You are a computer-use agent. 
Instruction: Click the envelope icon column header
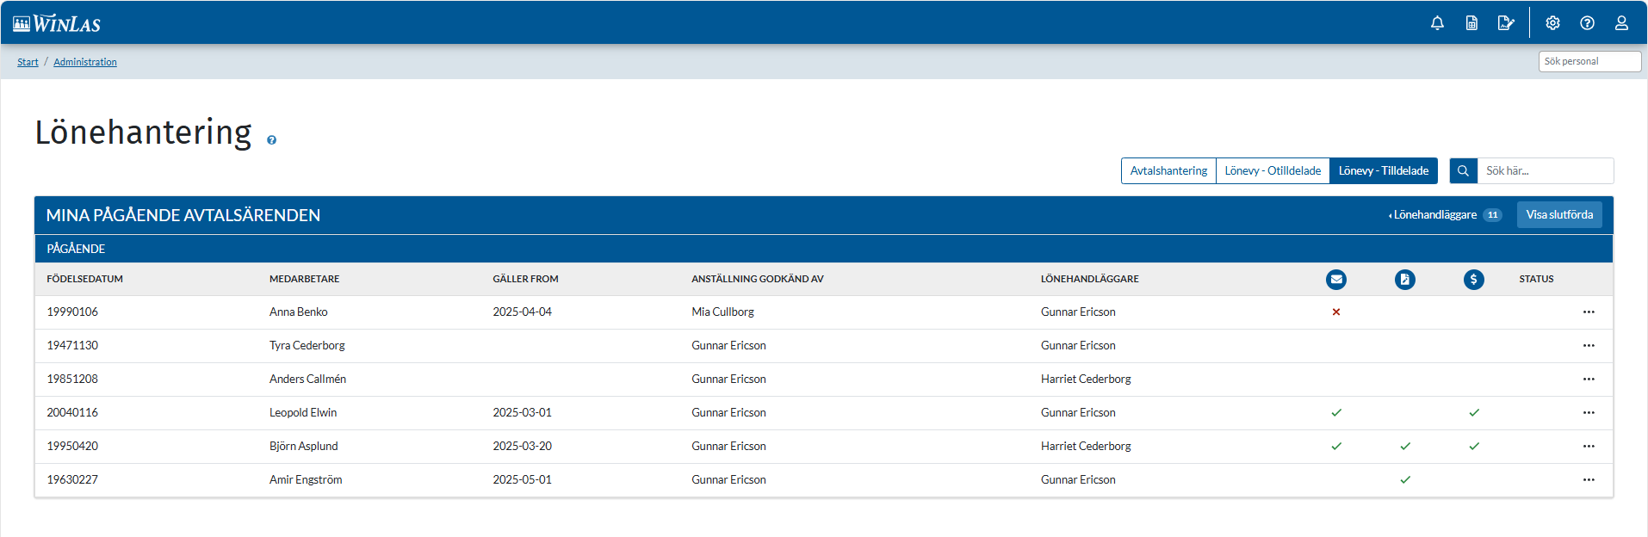click(x=1335, y=280)
